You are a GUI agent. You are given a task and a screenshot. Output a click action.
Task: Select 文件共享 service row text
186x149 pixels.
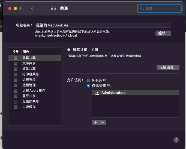point(29,63)
